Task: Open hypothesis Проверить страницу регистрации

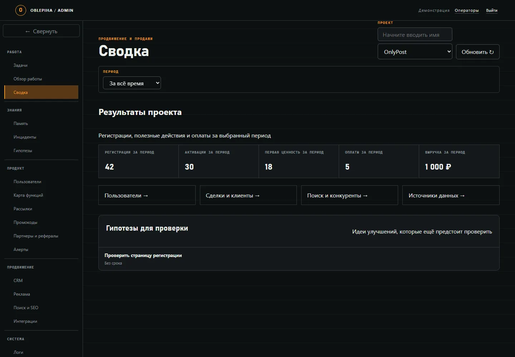Action: click(143, 255)
